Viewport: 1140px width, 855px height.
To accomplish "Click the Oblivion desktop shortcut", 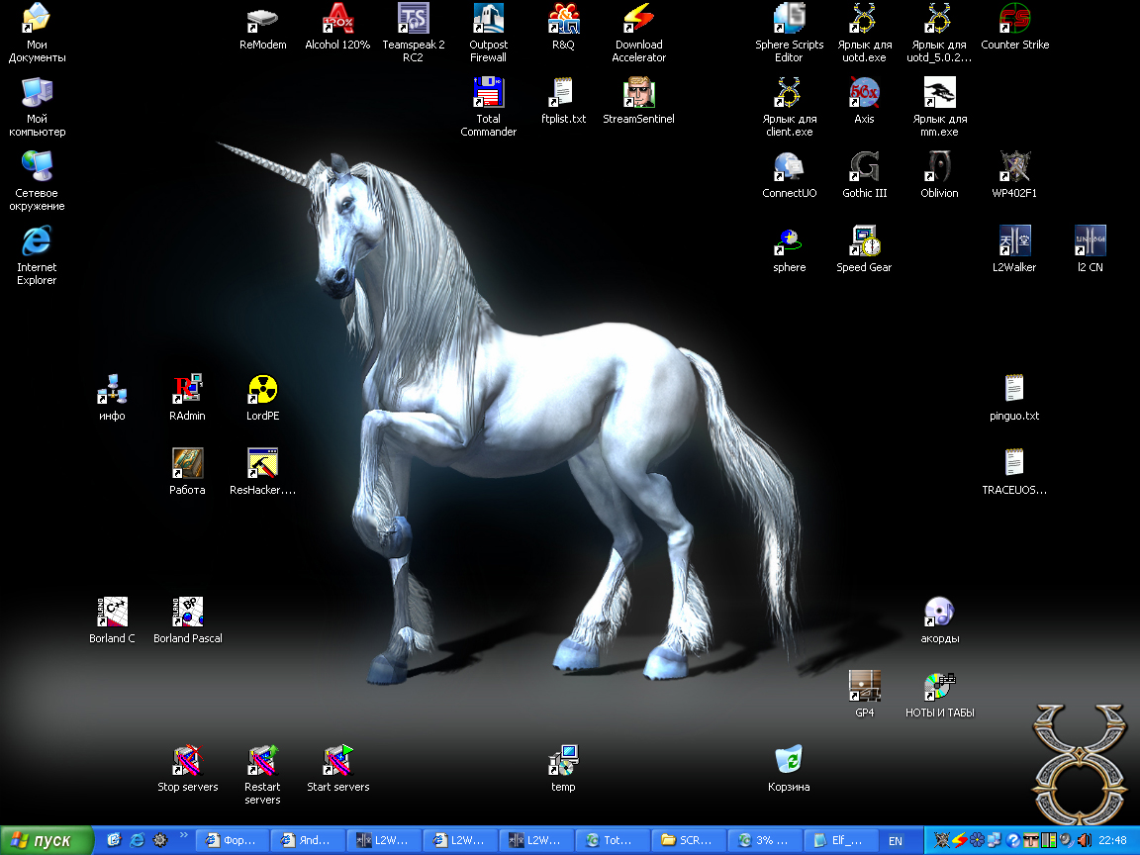I will 939,167.
